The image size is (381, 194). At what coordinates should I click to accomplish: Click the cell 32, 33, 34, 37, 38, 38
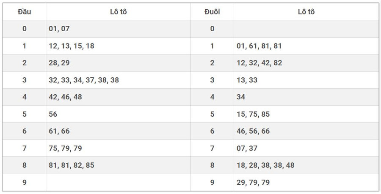[84, 80]
